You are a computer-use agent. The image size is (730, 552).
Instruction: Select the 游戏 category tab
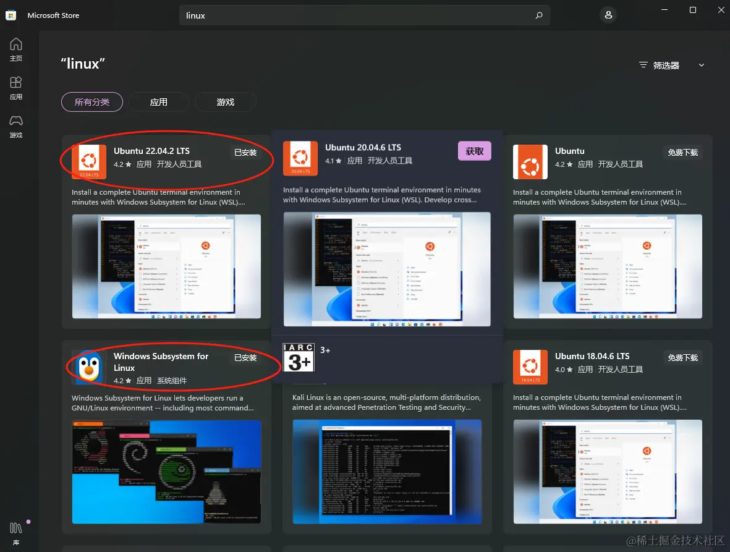pyautogui.click(x=226, y=102)
